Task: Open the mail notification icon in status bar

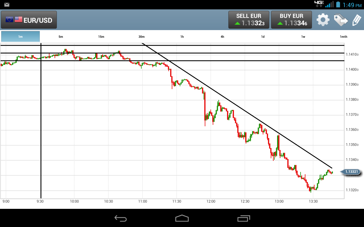Action: [x=7, y=5]
